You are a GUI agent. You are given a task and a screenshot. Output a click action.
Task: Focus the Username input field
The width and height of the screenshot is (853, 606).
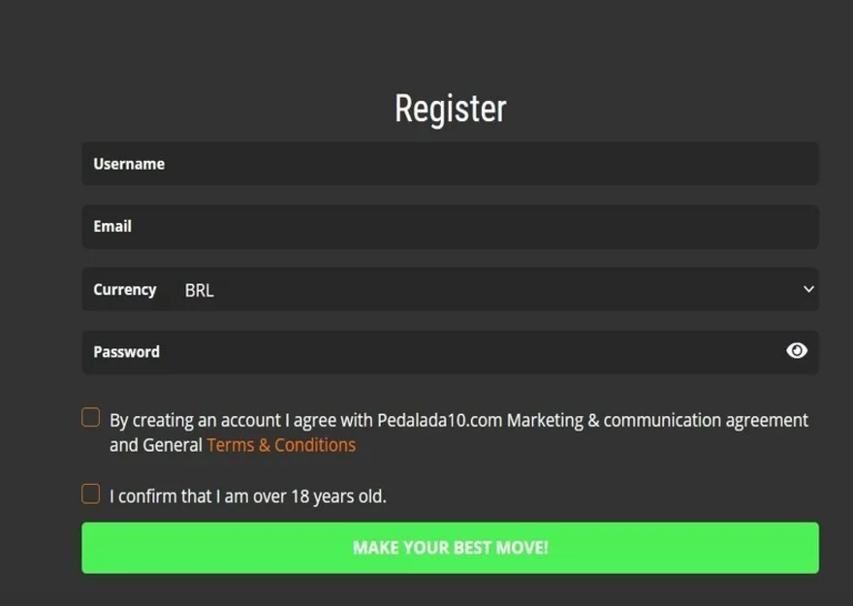point(485,164)
